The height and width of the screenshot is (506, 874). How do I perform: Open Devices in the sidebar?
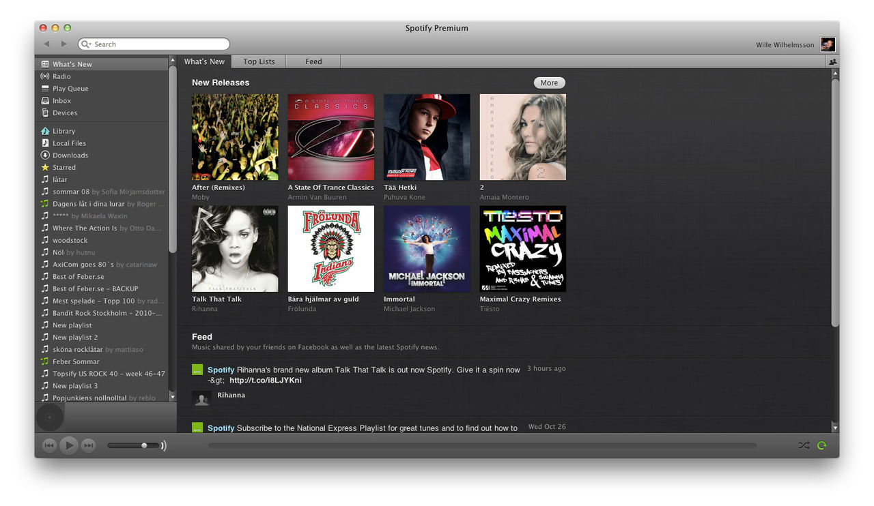click(101, 113)
